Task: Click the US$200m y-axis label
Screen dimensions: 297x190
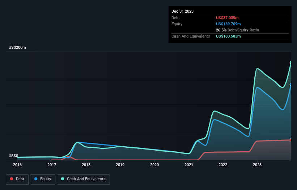Action: (17, 47)
